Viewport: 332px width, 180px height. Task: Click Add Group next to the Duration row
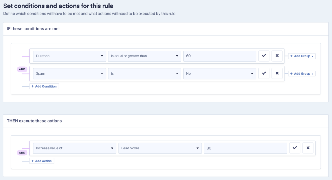point(302,56)
